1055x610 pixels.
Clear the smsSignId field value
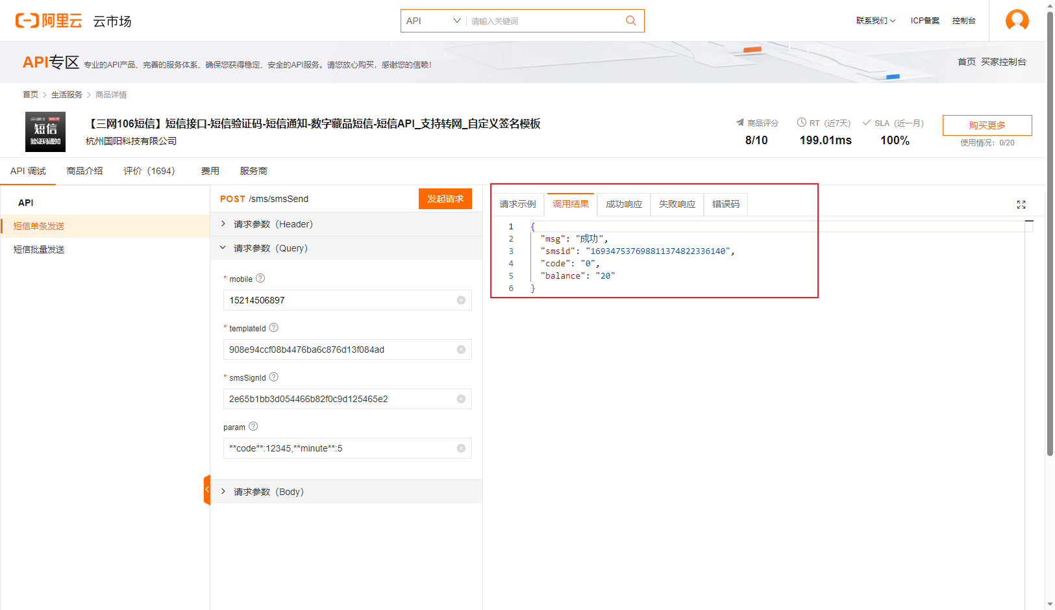pos(461,399)
